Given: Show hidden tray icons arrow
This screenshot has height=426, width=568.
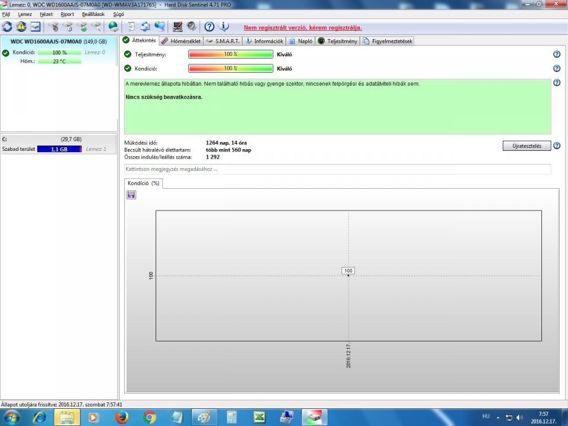Looking at the screenshot, I should click(498, 417).
